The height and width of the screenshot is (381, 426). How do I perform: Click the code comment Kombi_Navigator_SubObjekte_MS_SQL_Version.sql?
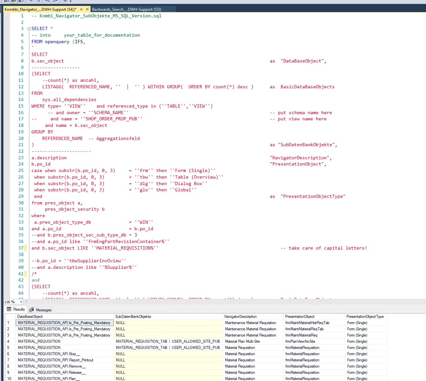pyautogui.click(x=100, y=16)
